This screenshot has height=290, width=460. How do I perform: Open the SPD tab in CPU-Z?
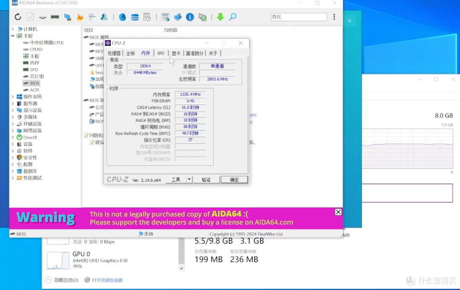pyautogui.click(x=161, y=53)
